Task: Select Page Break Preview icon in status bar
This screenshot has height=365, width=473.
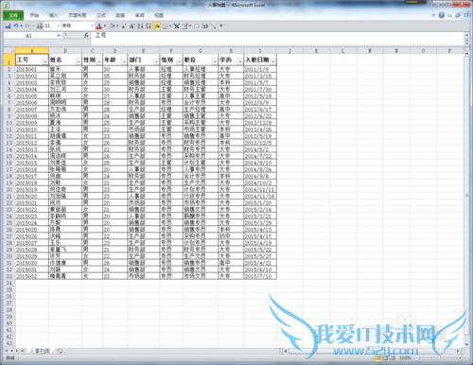Action: (392, 357)
